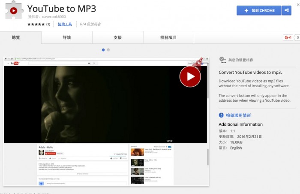Click the 與您的裝置相容 compatibility label
The image size is (300, 194).
tap(240, 60)
